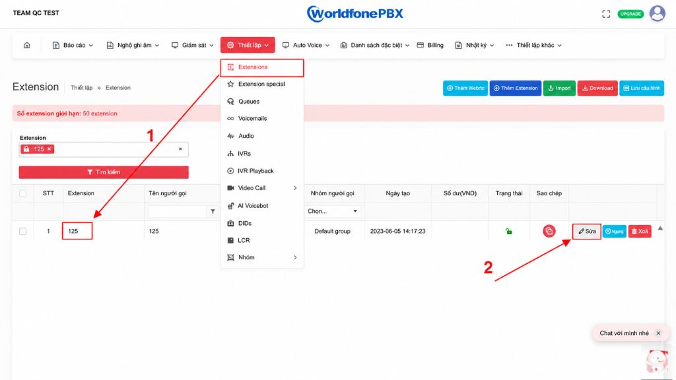This screenshot has width=676, height=380.
Task: Expand the Giám sát menu
Action: point(192,46)
